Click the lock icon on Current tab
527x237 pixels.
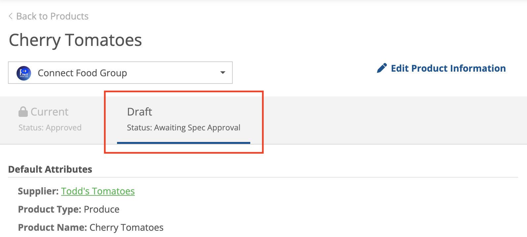point(23,112)
